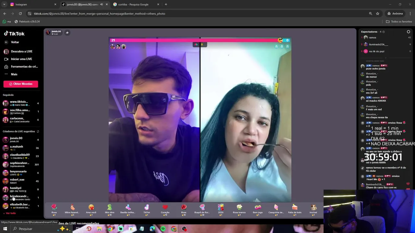Image resolution: width=415 pixels, height=233 pixels.
Task: Go back in browser history
Action: click(5, 14)
